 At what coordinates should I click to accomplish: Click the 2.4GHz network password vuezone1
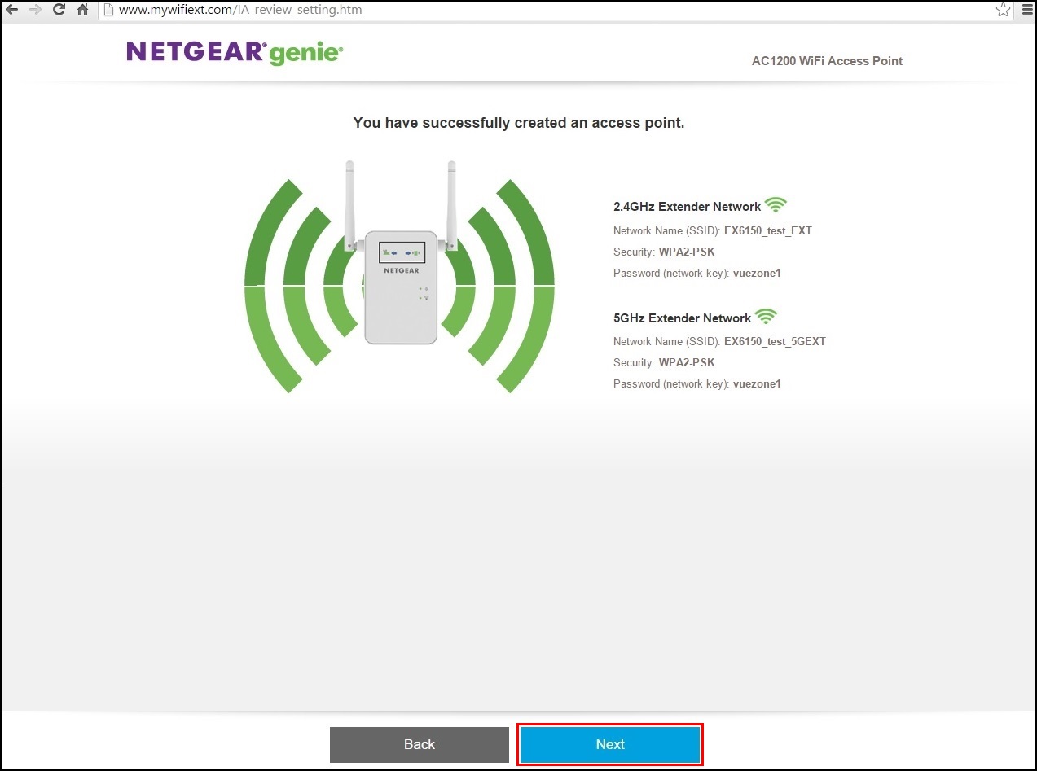757,273
